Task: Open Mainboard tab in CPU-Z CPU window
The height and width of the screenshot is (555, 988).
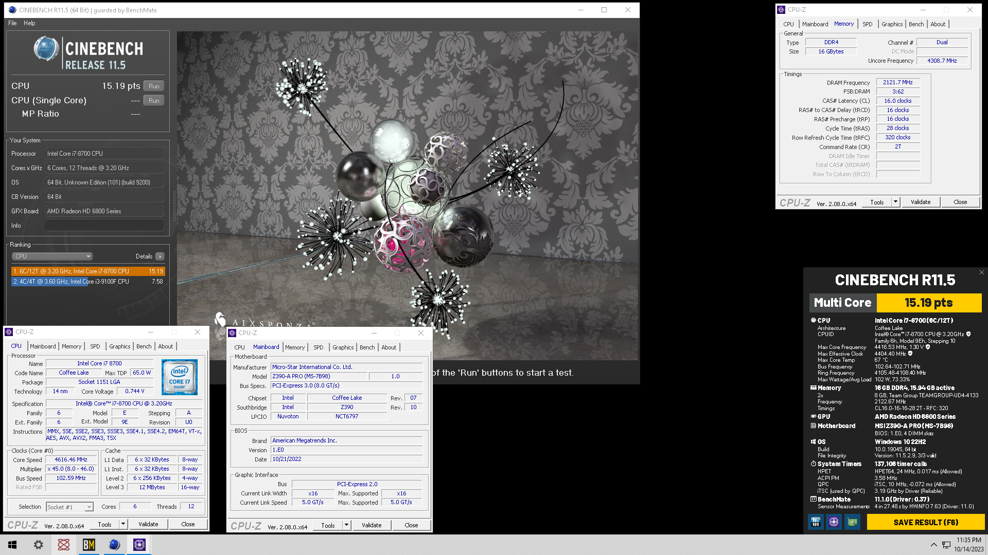Action: 43,346
